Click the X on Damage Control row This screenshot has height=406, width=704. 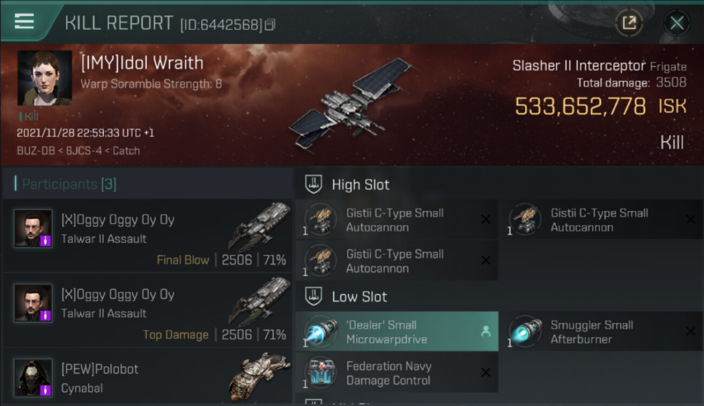point(486,372)
